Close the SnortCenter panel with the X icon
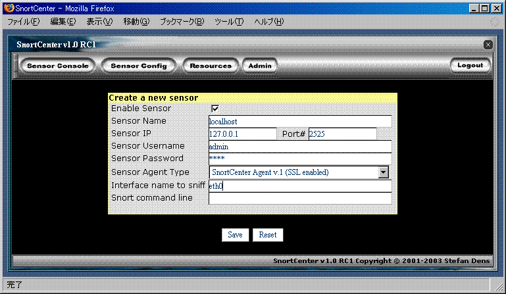 [x=488, y=45]
